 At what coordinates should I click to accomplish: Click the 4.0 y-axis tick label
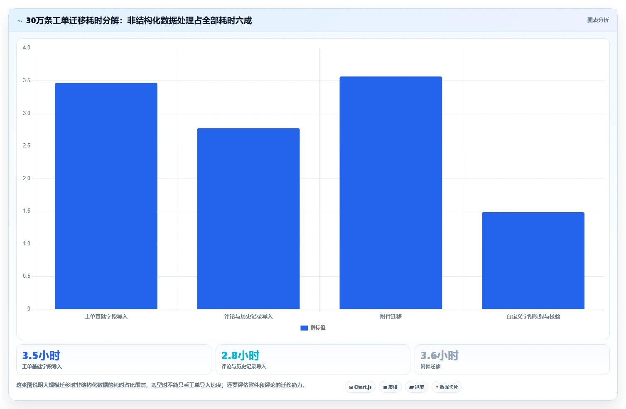coord(27,48)
